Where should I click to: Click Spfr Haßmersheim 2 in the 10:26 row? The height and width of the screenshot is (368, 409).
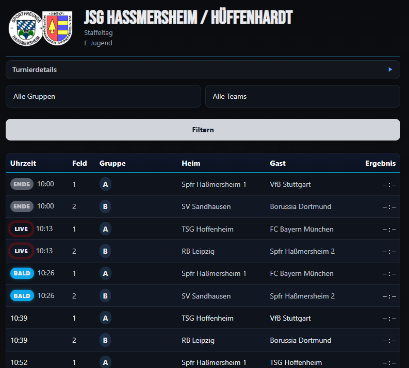click(302, 296)
